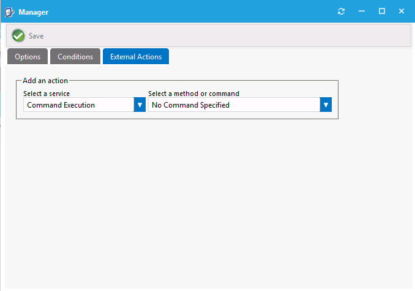Click the blank panel area below Add an action
Image resolution: width=415 pixels, height=291 pixels.
206,204
